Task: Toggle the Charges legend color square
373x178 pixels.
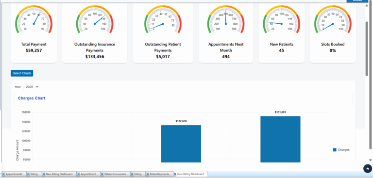Action: (335, 150)
